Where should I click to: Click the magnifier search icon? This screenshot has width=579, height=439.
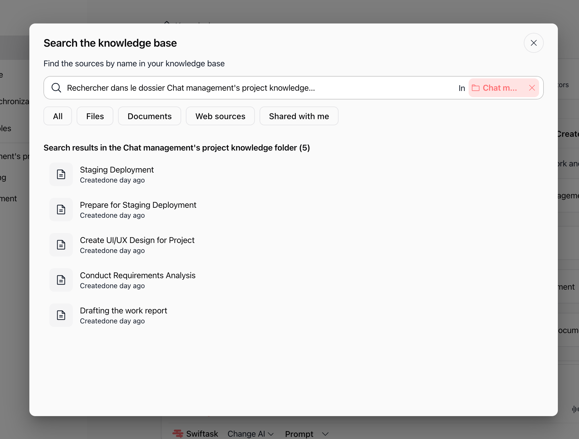point(56,88)
